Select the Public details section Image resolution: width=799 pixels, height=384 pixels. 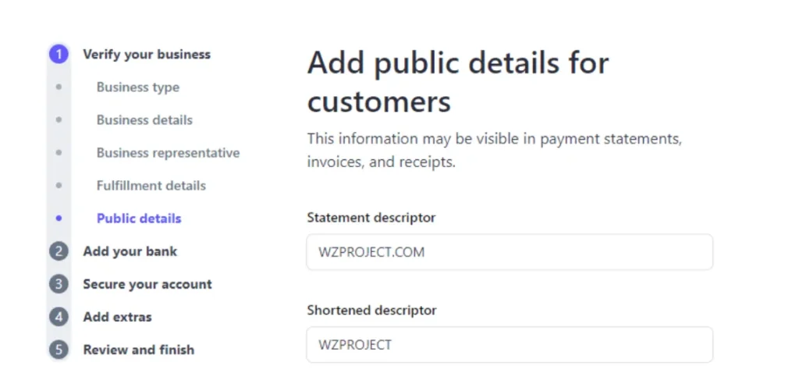pos(139,219)
